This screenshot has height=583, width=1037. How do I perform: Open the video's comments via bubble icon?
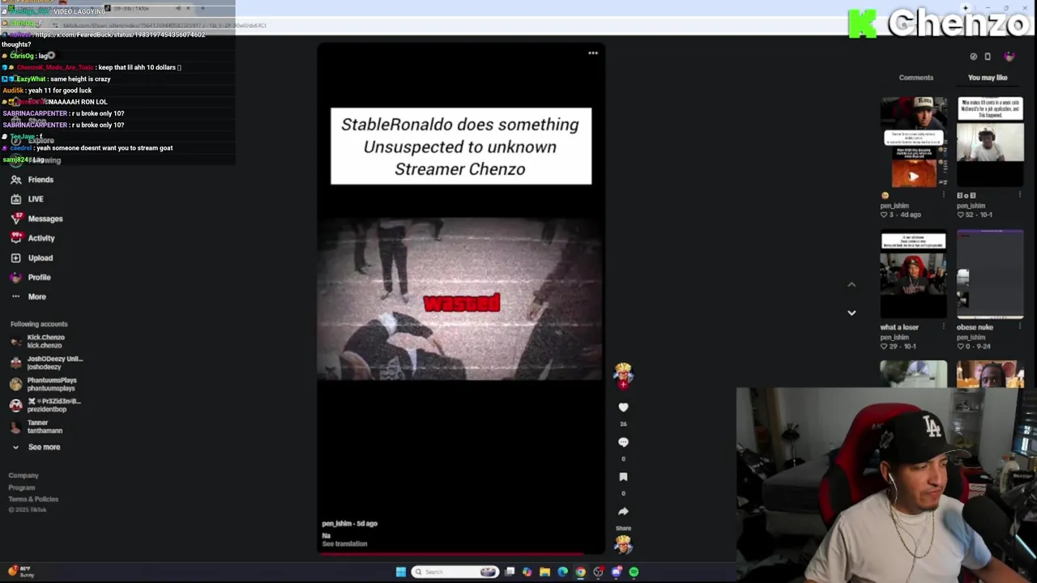[623, 442]
